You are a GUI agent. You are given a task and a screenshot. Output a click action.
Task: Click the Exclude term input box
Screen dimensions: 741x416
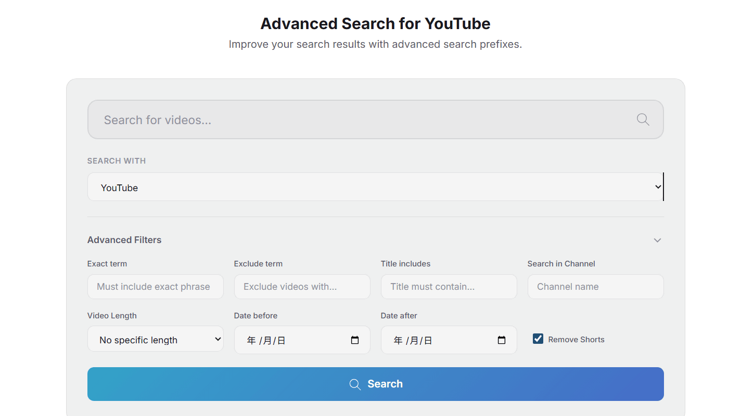point(302,287)
